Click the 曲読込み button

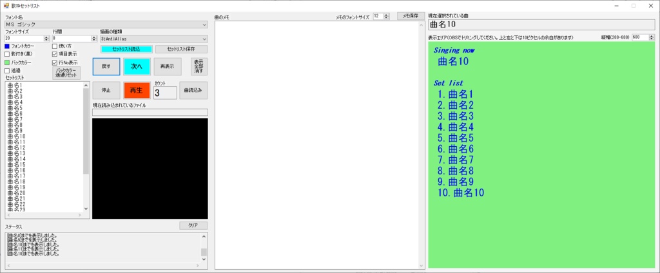tap(193, 90)
